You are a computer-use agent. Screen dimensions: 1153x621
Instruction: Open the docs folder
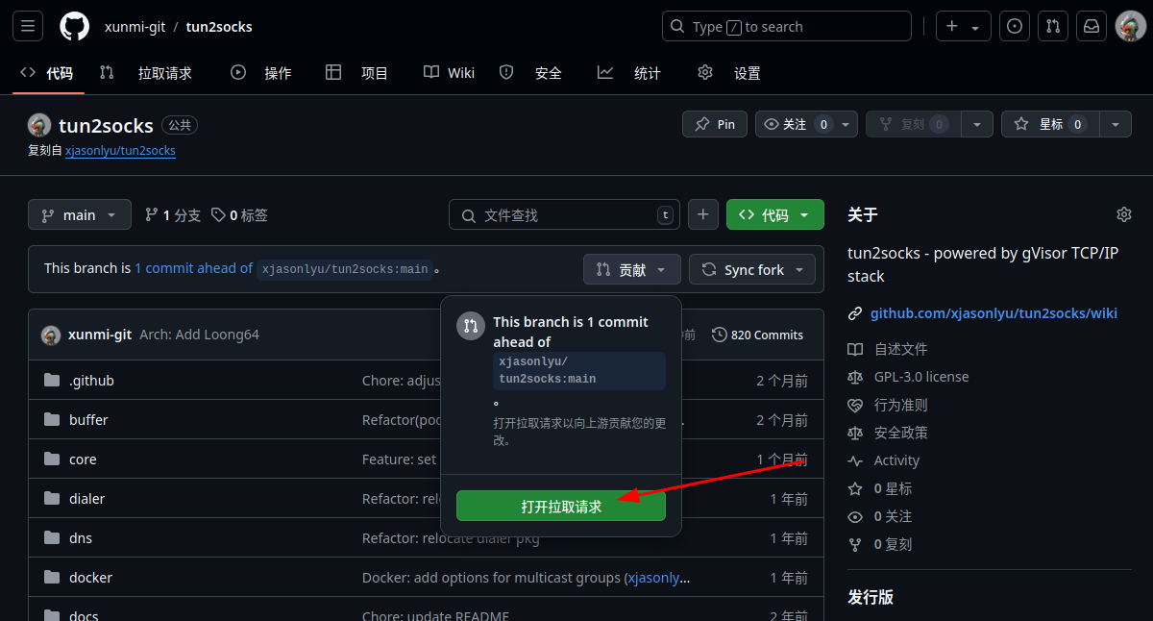[x=84, y=615]
